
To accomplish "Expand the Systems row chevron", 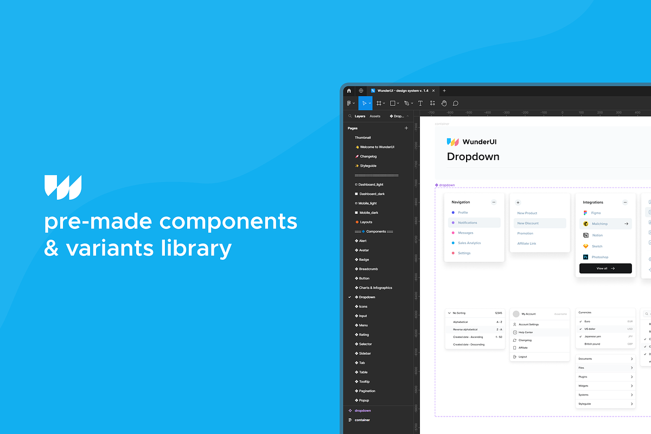I will (x=631, y=395).
